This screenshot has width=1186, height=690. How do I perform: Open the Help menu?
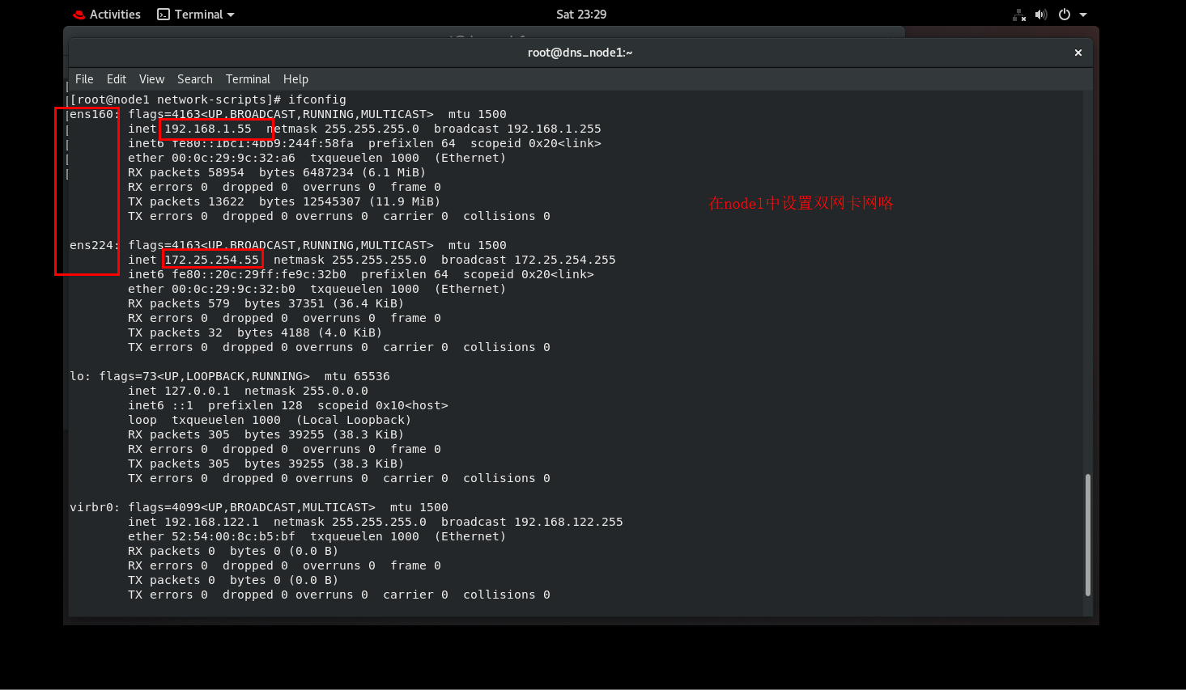[x=295, y=79]
